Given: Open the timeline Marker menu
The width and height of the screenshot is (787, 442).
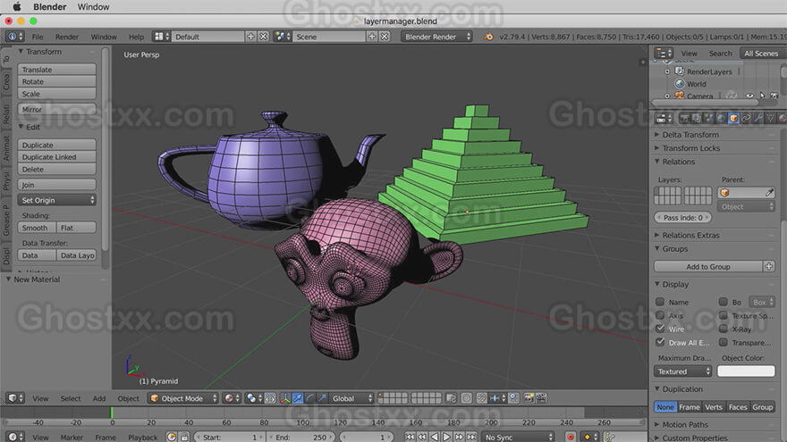Looking at the screenshot, I should point(72,437).
